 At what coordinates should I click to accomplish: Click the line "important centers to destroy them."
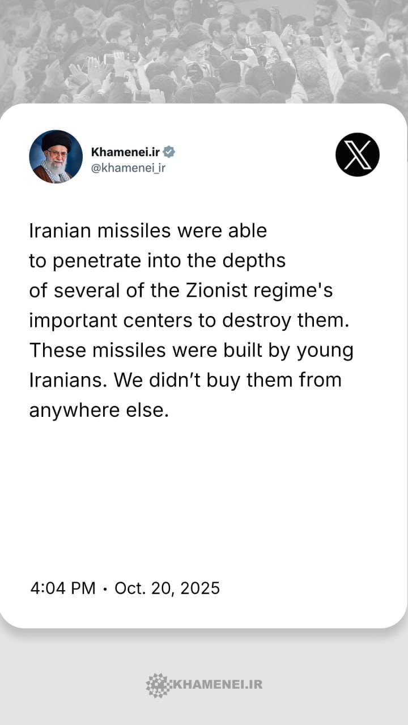[188, 320]
